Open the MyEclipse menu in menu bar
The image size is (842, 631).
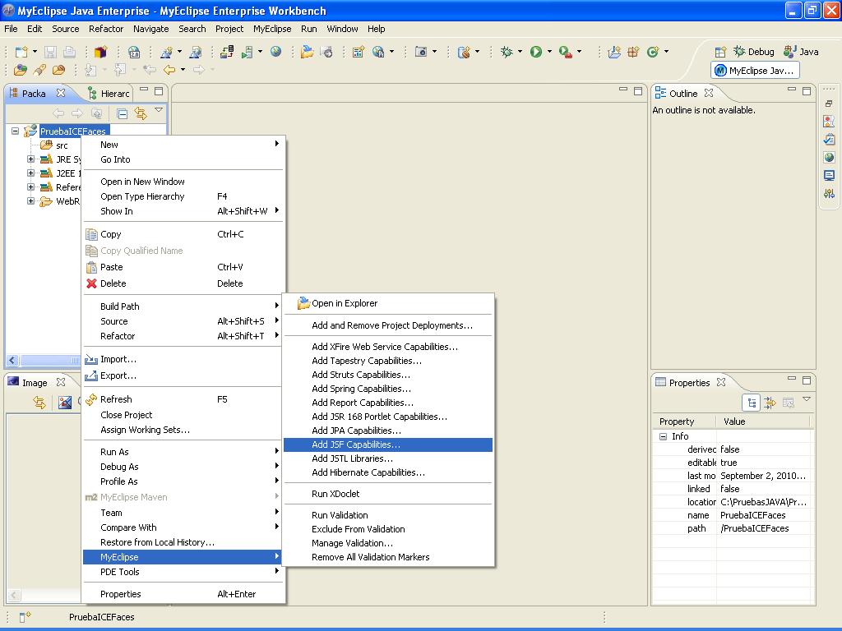(272, 29)
